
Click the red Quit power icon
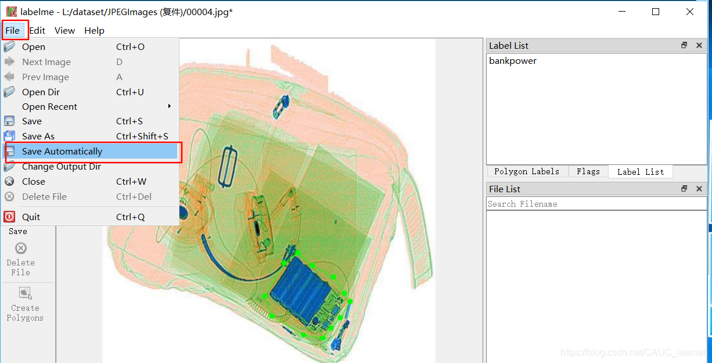point(9,217)
